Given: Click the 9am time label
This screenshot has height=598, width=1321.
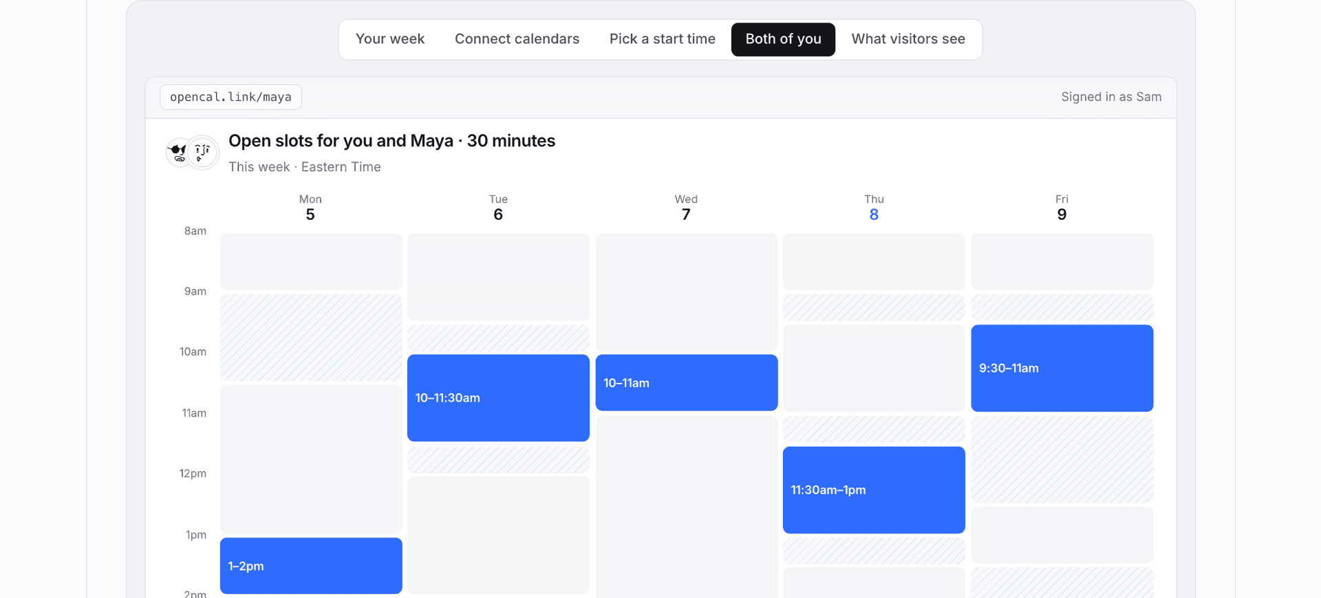Looking at the screenshot, I should (x=195, y=291).
